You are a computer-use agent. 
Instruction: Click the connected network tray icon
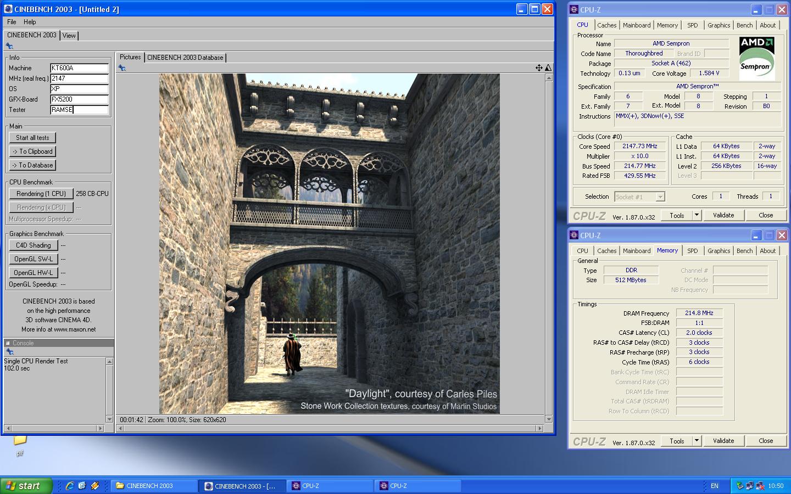[x=750, y=486]
